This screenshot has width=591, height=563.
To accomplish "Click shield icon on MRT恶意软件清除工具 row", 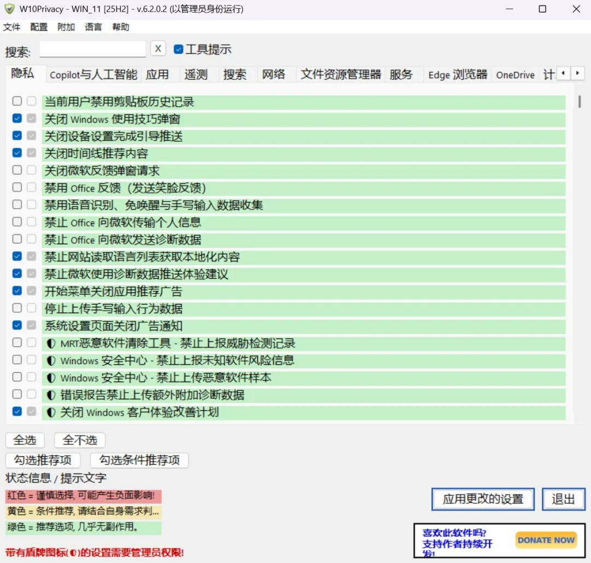I will coord(51,343).
